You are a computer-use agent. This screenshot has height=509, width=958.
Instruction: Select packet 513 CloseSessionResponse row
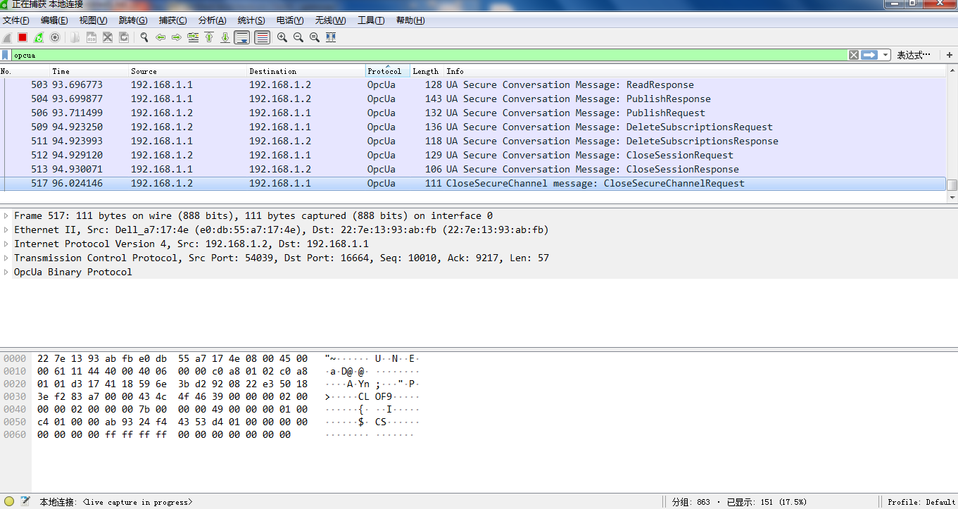click(473, 170)
